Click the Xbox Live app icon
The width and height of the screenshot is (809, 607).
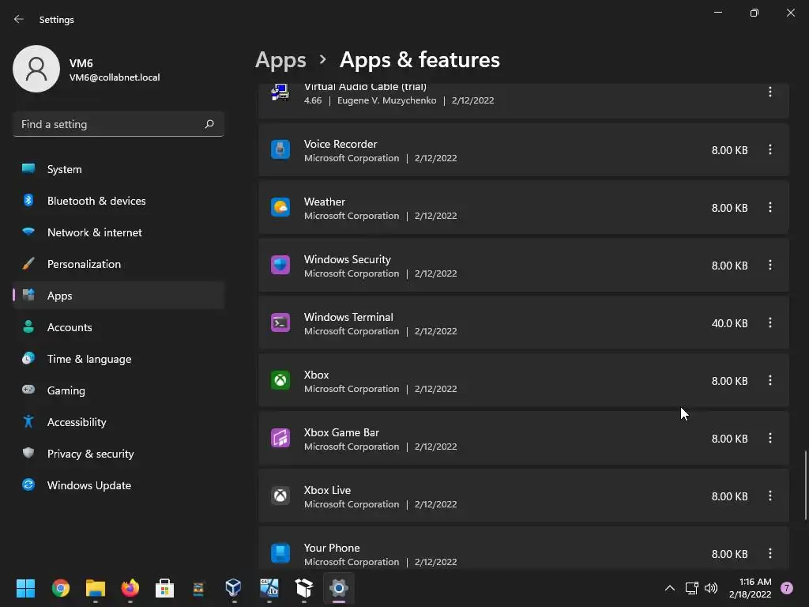pos(280,496)
